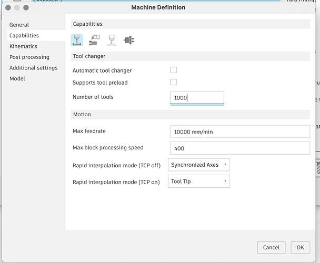Click the Max block processing speed field
The width and height of the screenshot is (320, 263).
pyautogui.click(x=240, y=148)
